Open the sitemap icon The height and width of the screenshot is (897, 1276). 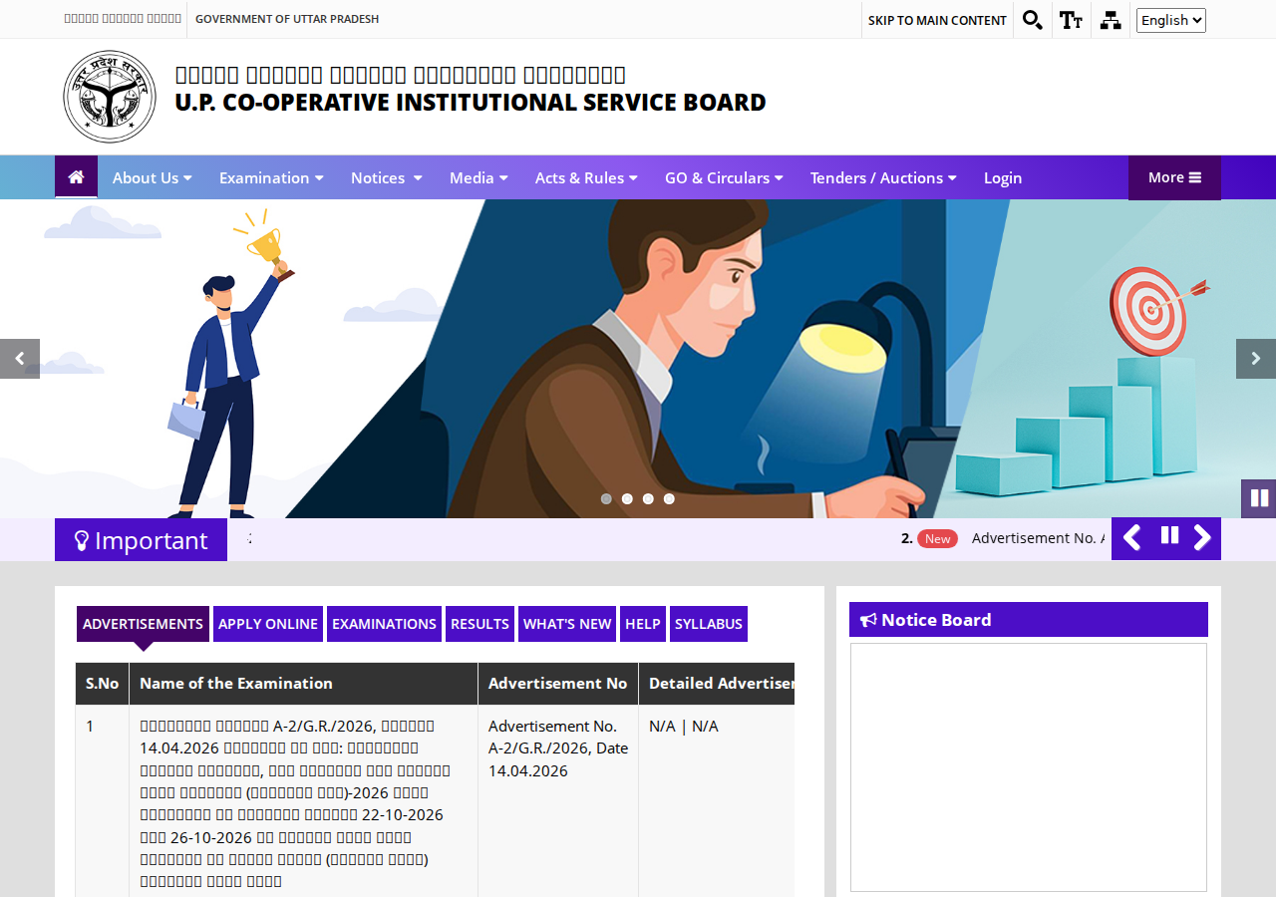point(1111,20)
